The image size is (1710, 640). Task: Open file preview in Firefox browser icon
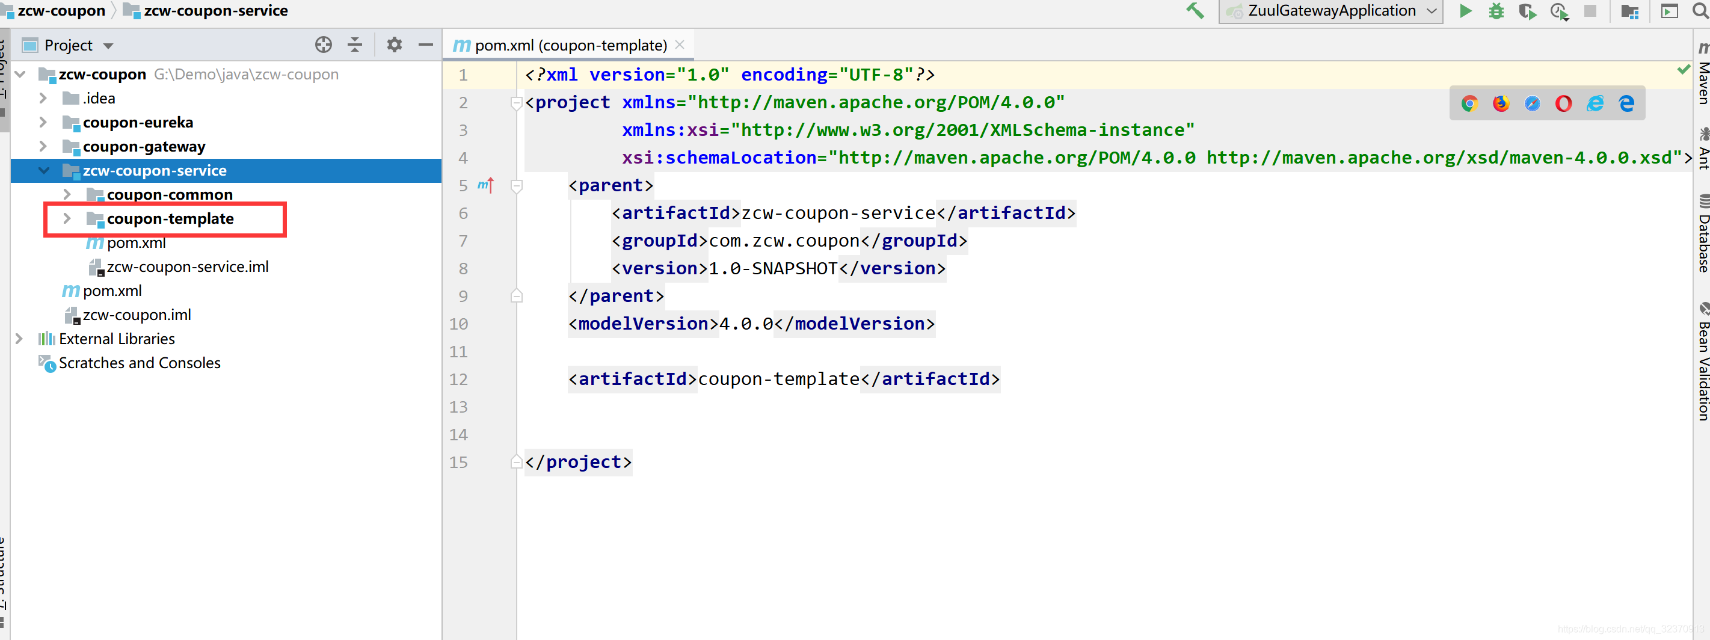1501,103
